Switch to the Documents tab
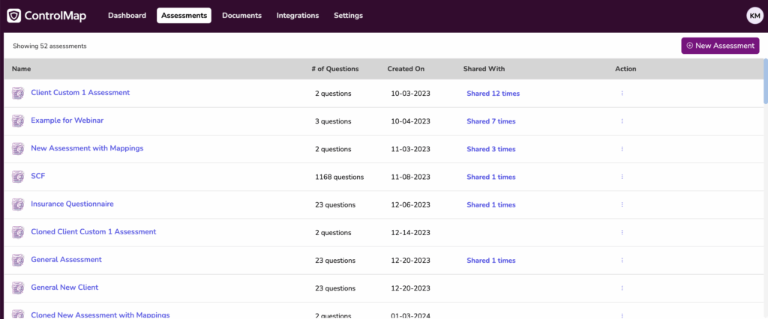This screenshot has height=319, width=768. coord(241,16)
